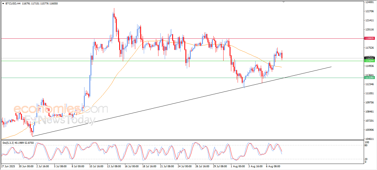Viewport: 377px width, 170px height.
Task: Click the 1 Aug 00:00 time label
Action: pyautogui.click(x=238, y=167)
